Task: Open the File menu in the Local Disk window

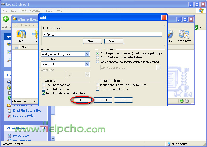Action: click(5, 11)
